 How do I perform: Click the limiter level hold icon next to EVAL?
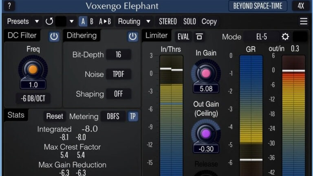coord(199,37)
